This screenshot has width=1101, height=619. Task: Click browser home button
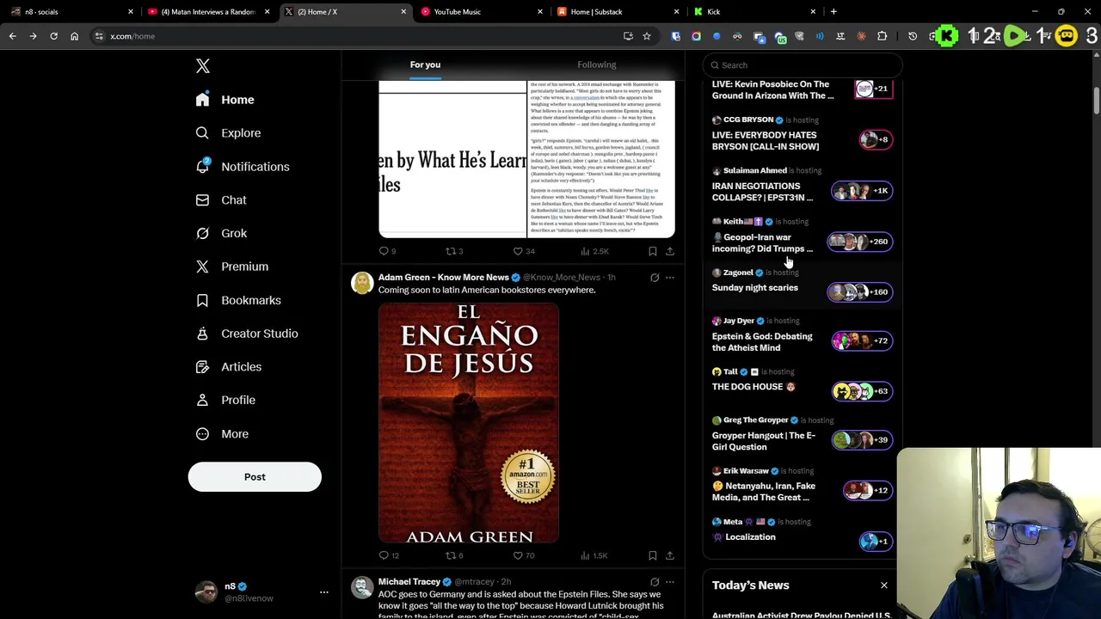(74, 36)
